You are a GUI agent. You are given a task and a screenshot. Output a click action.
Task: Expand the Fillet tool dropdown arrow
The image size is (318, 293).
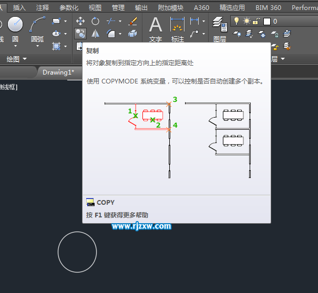(x=120, y=34)
